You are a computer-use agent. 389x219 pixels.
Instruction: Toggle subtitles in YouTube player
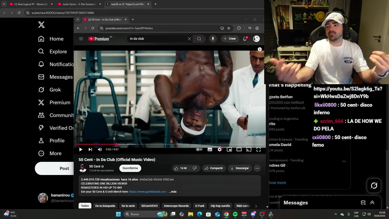point(210,149)
